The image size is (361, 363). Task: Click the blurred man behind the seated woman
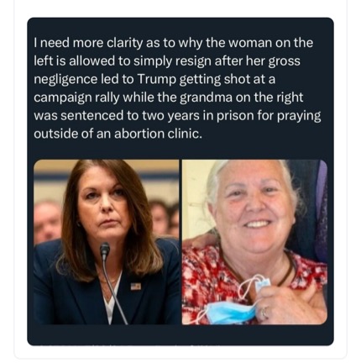[46, 221]
